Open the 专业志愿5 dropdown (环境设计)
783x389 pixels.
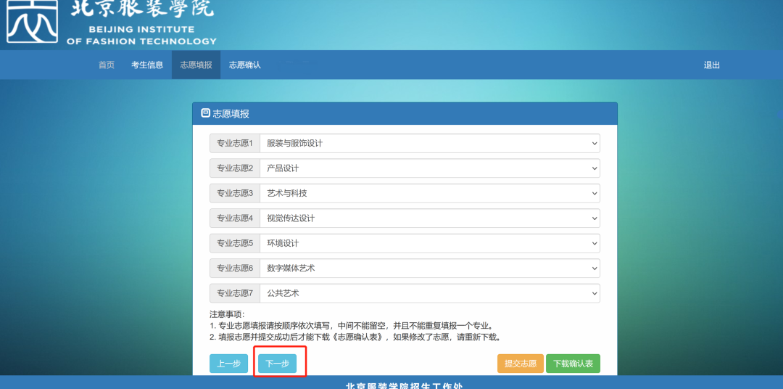(429, 244)
